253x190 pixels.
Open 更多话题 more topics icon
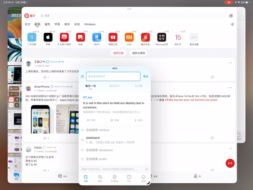194,37
